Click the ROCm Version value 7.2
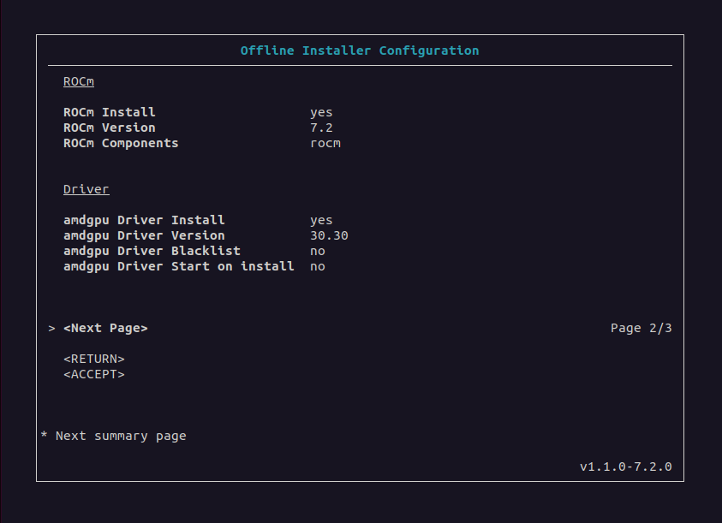 click(321, 128)
